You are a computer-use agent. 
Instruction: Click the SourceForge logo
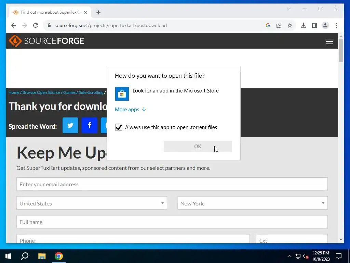click(46, 41)
